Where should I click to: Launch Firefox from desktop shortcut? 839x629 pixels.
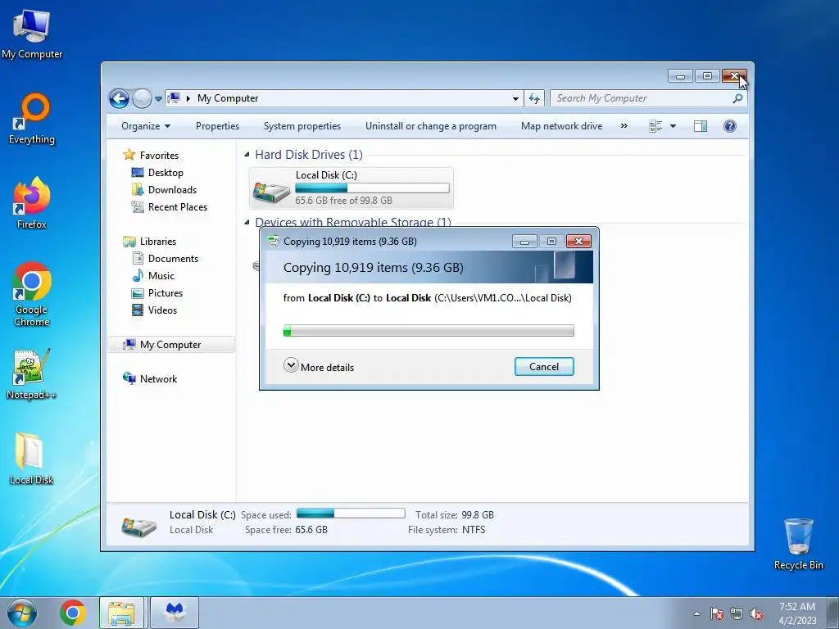32,203
